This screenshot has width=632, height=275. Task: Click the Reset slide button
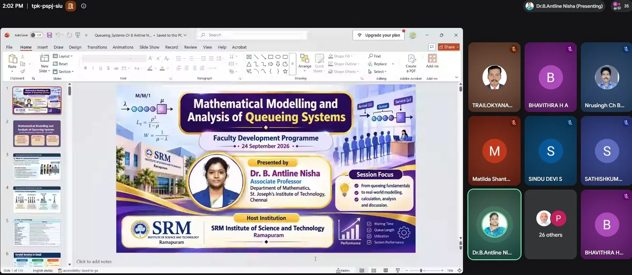click(60, 64)
